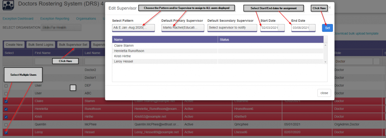Click scroll-up arrow in supervisor names list
This screenshot has width=386, height=138.
tap(325, 45)
